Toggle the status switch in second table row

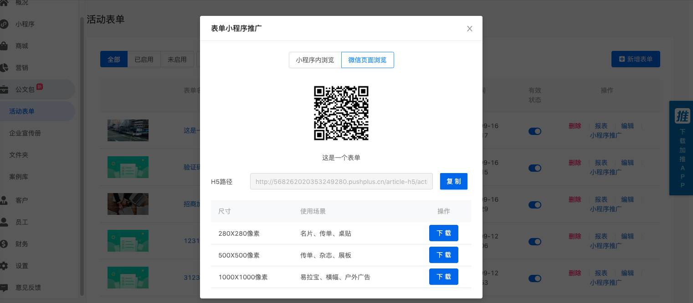[x=535, y=168]
